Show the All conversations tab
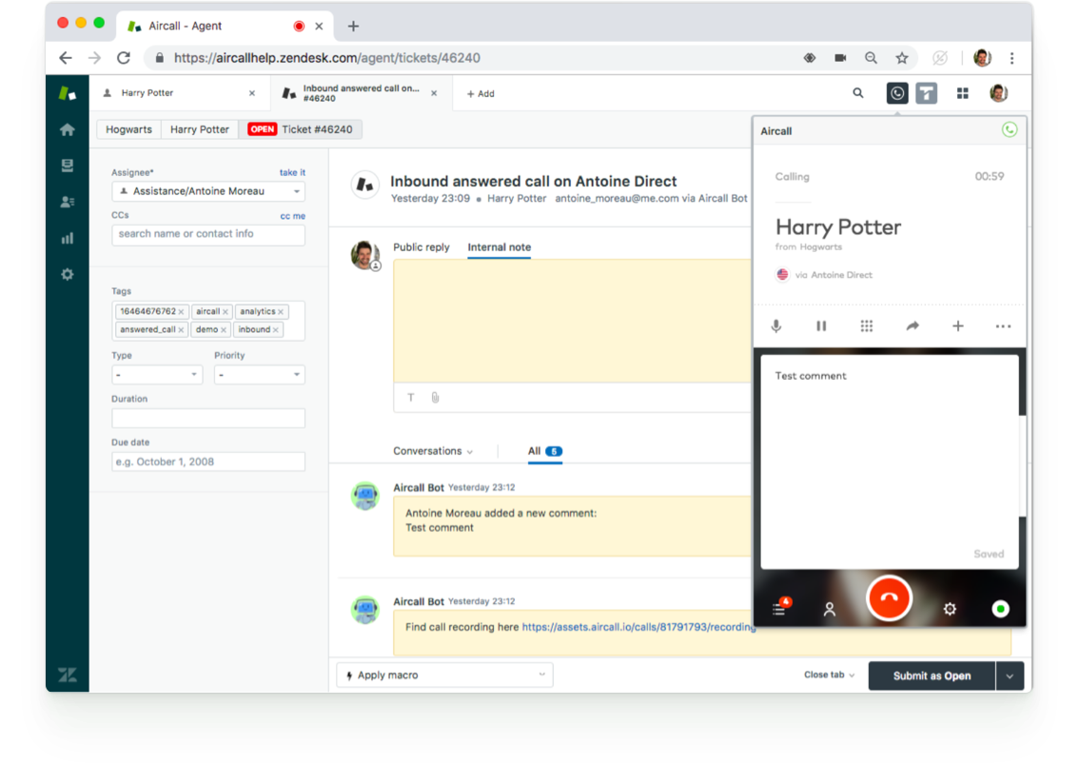This screenshot has width=1079, height=784. click(545, 452)
